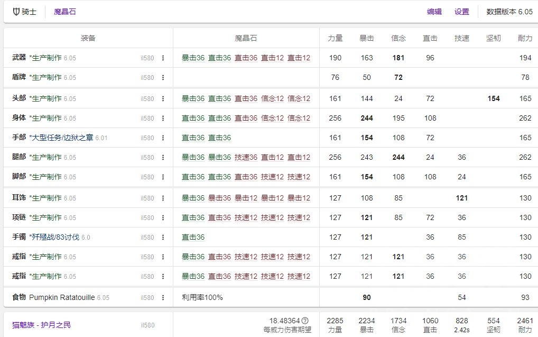Click the 编辑 button

[433, 11]
